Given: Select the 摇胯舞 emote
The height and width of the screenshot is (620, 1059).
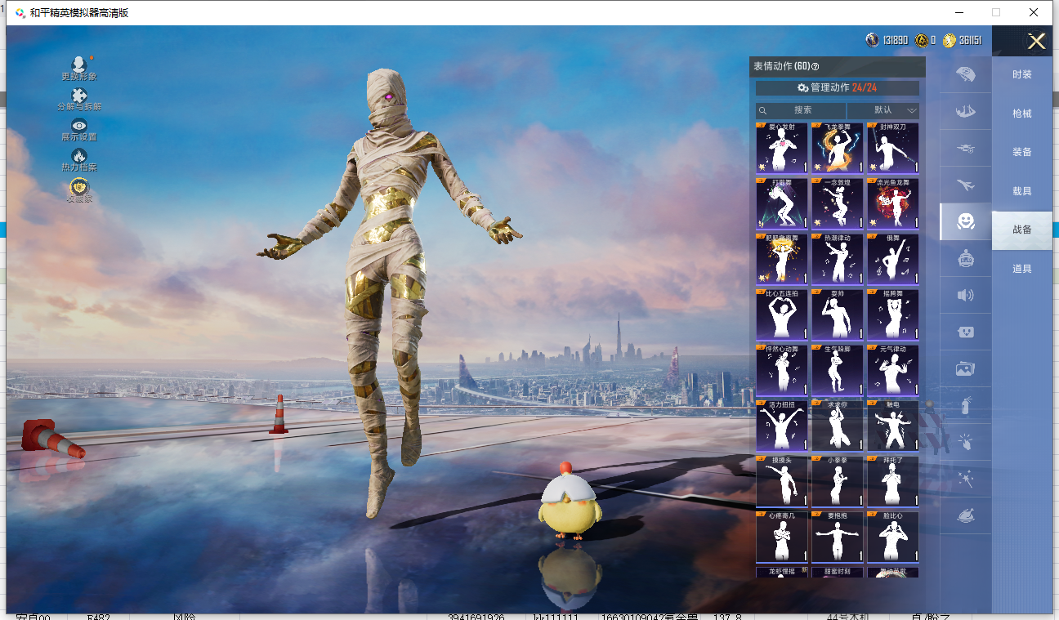Looking at the screenshot, I should point(893,314).
